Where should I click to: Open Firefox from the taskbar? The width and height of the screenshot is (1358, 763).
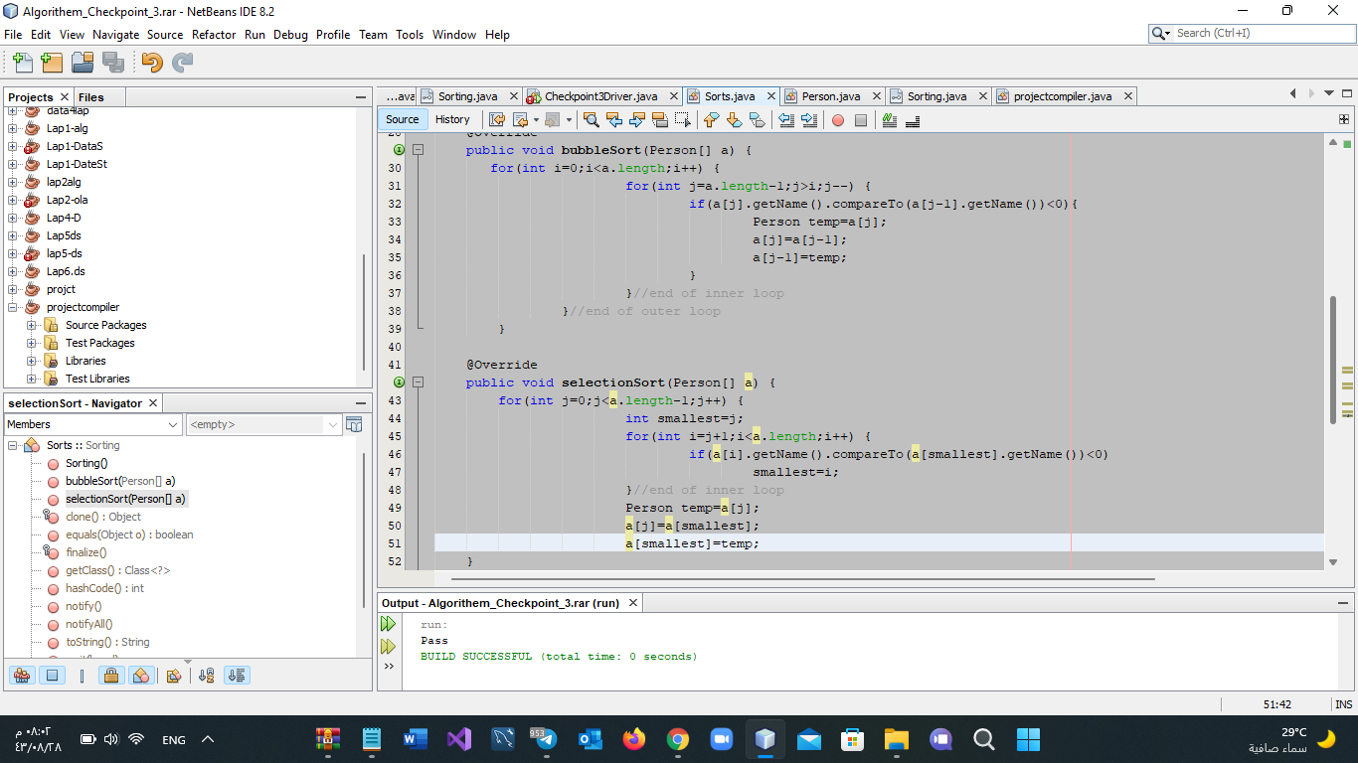[635, 739]
